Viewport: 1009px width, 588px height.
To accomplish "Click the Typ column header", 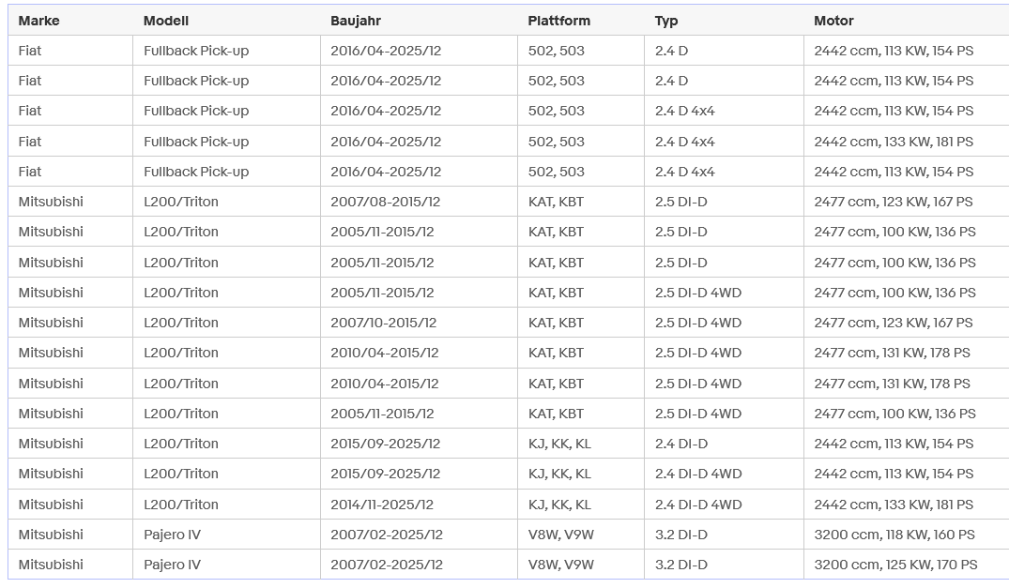I will pyautogui.click(x=666, y=21).
